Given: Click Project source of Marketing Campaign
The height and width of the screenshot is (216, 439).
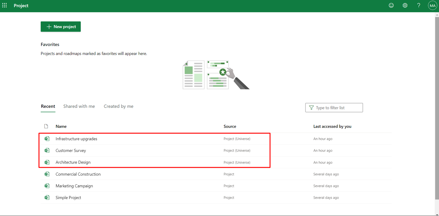Looking at the screenshot, I should (229, 186).
